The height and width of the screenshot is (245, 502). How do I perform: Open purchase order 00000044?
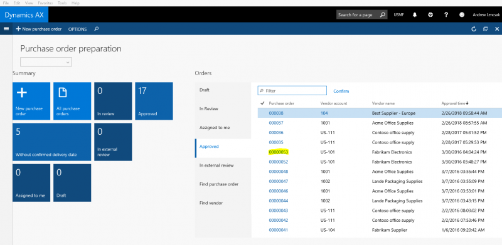(279, 201)
